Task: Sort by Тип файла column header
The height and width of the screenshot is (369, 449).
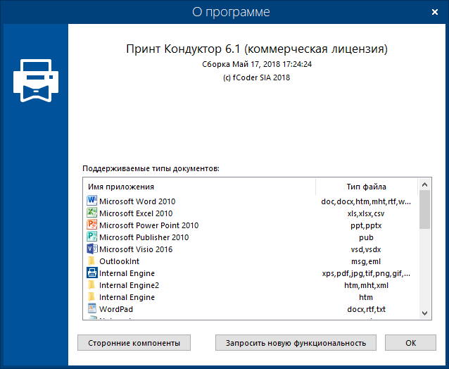Action: click(366, 187)
